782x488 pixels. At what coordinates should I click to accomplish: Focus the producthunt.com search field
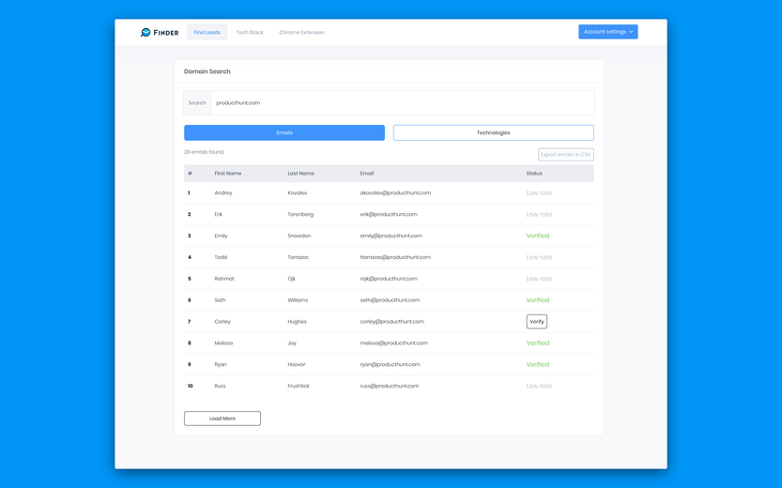click(x=403, y=102)
